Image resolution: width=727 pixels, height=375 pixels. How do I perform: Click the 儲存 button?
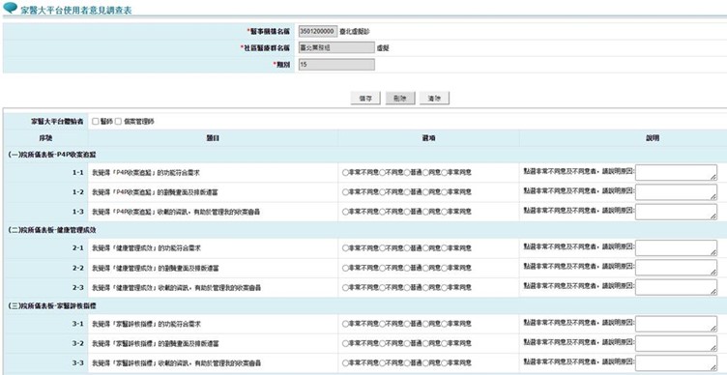tap(365, 99)
